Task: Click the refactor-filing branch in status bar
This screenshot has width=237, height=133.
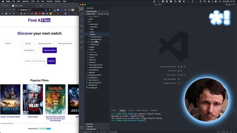Action: [x=86, y=132]
